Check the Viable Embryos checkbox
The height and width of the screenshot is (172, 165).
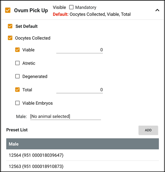(x=17, y=103)
